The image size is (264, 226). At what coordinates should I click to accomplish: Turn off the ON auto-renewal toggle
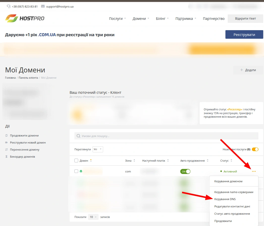185,171
